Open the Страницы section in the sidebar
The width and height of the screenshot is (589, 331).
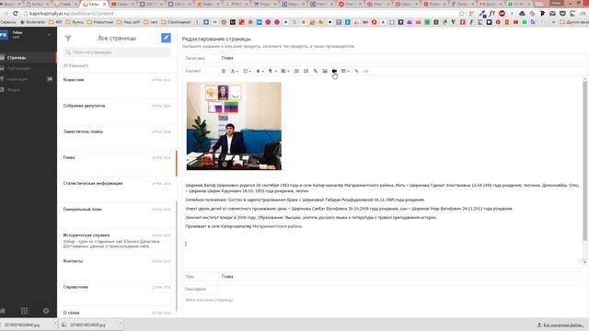click(x=29, y=57)
